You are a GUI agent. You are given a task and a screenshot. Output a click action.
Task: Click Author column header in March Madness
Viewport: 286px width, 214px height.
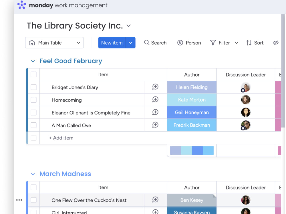pyautogui.click(x=192, y=187)
